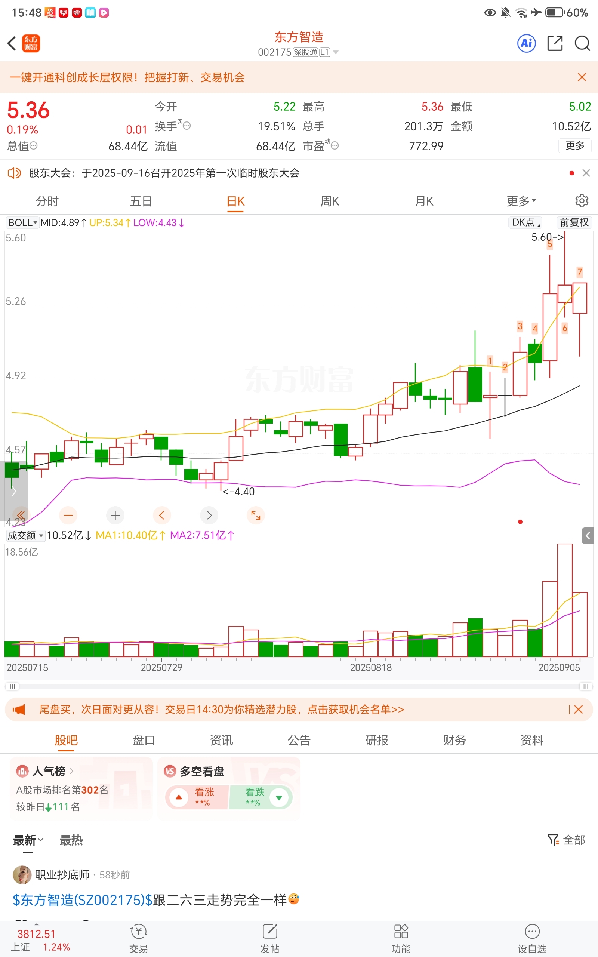
Task: Open the 股东大会 announcement text
Action: 164,173
